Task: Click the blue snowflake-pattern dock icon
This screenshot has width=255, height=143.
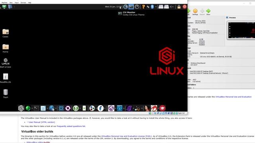Action: 61,108
